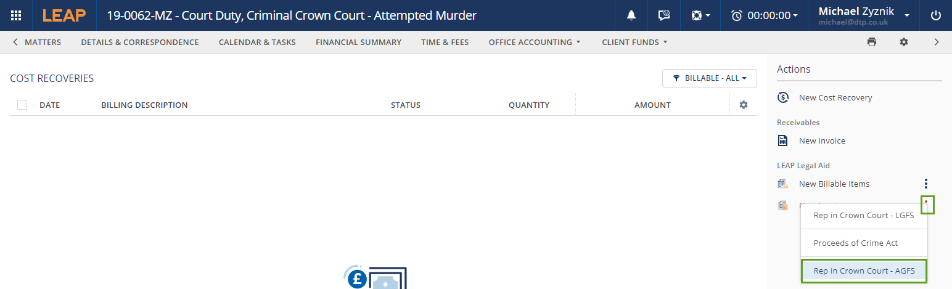This screenshot has width=952, height=289.
Task: Expand the Client Funds dropdown
Action: (634, 42)
